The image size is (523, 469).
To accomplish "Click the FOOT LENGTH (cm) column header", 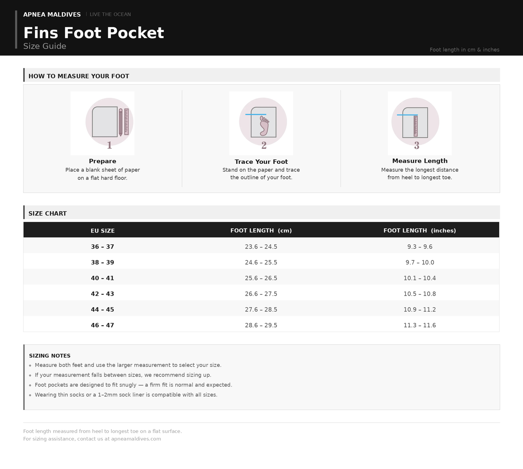I will tap(261, 231).
